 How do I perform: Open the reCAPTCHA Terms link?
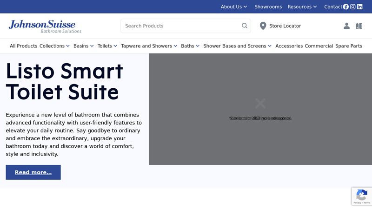tap(367, 203)
